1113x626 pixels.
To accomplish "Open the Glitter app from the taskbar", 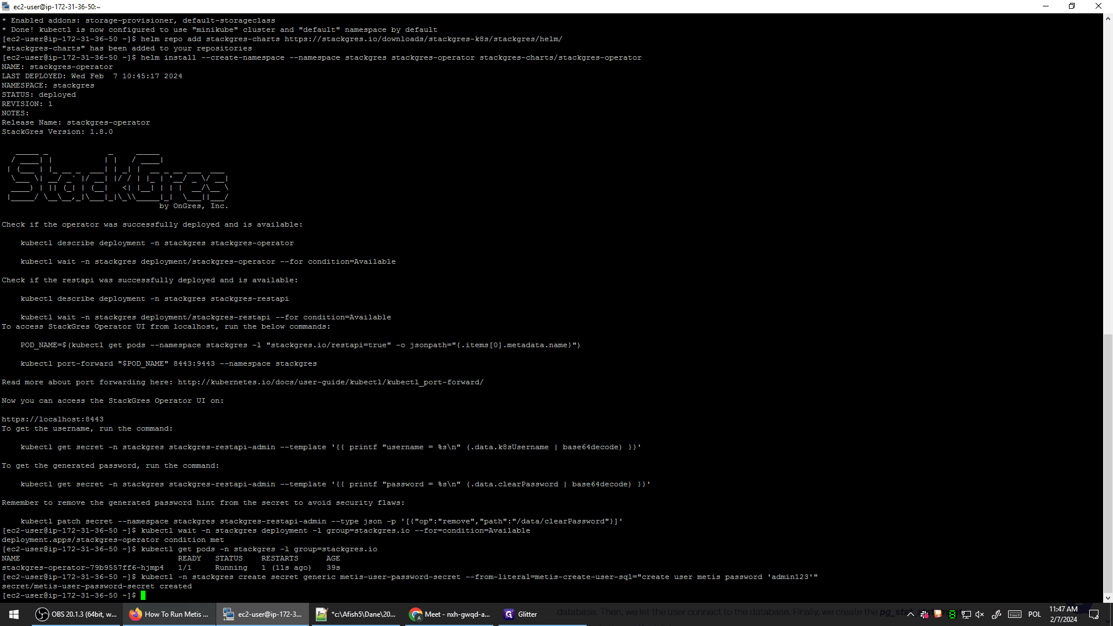I will click(x=543, y=614).
